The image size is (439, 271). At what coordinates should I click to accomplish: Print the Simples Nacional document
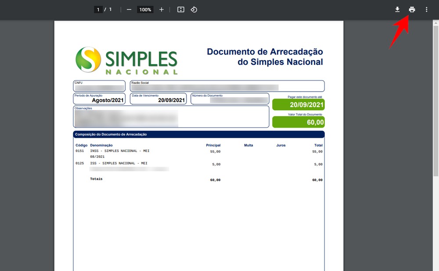[412, 9]
